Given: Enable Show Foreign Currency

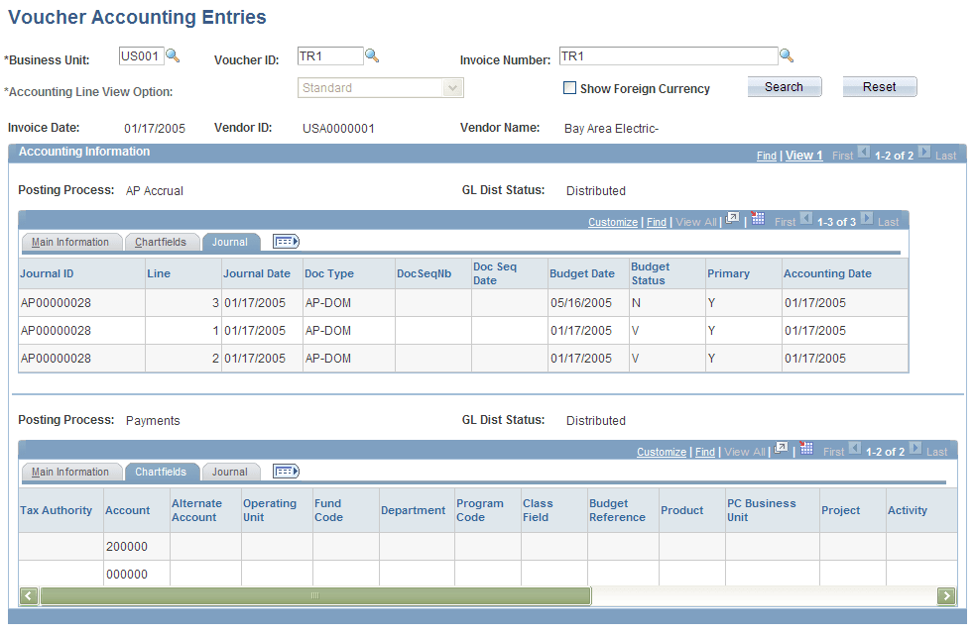Looking at the screenshot, I should click(570, 88).
